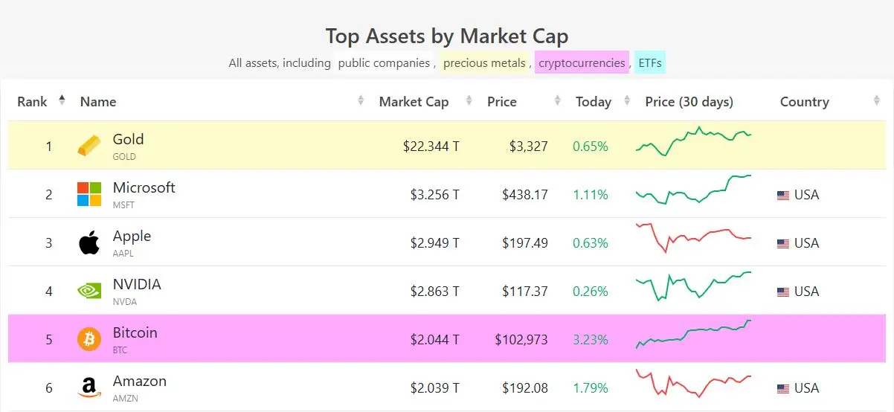894x412 pixels.
Task: Sort by the Today column header
Action: coord(594,102)
